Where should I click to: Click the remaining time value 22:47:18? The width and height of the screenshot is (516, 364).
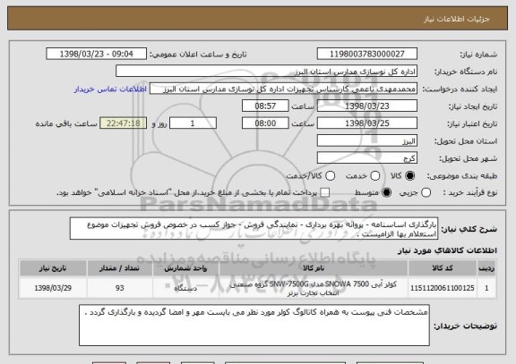click(124, 123)
